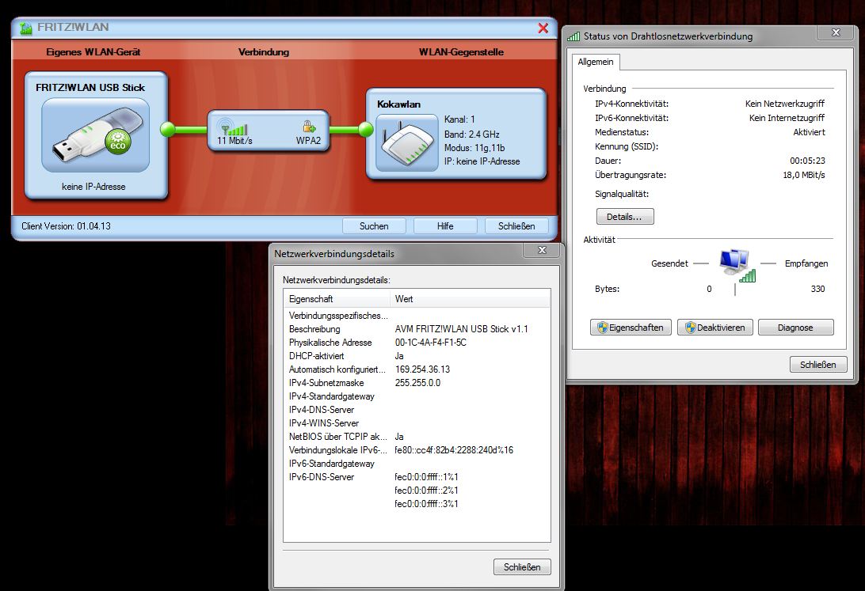Click Schließen in FRITZ!WLAN window
This screenshot has width=865, height=591.
tap(517, 225)
